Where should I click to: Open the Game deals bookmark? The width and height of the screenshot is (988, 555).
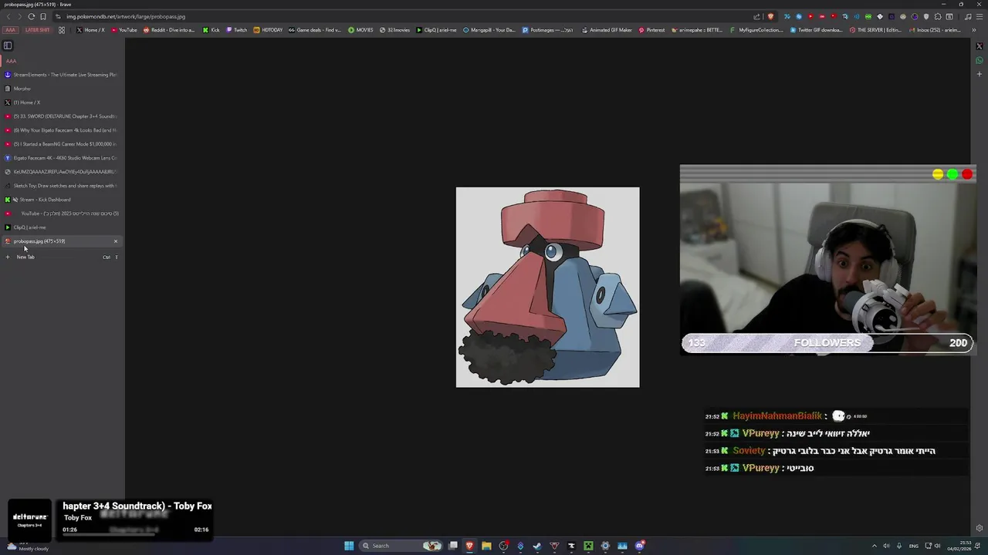click(315, 30)
